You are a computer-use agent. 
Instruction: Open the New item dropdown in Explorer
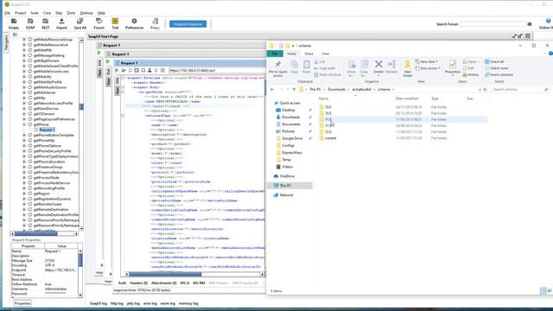click(x=427, y=61)
